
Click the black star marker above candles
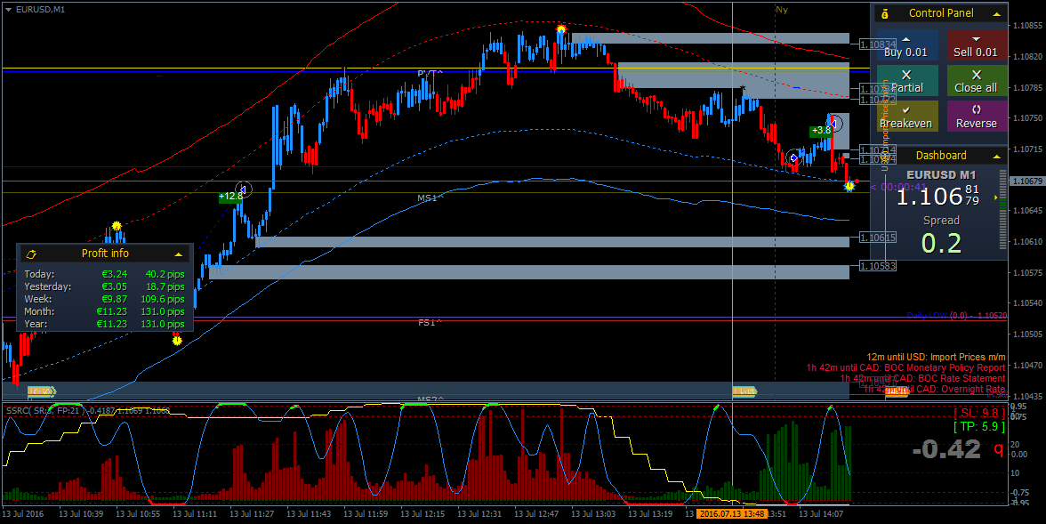click(x=743, y=88)
